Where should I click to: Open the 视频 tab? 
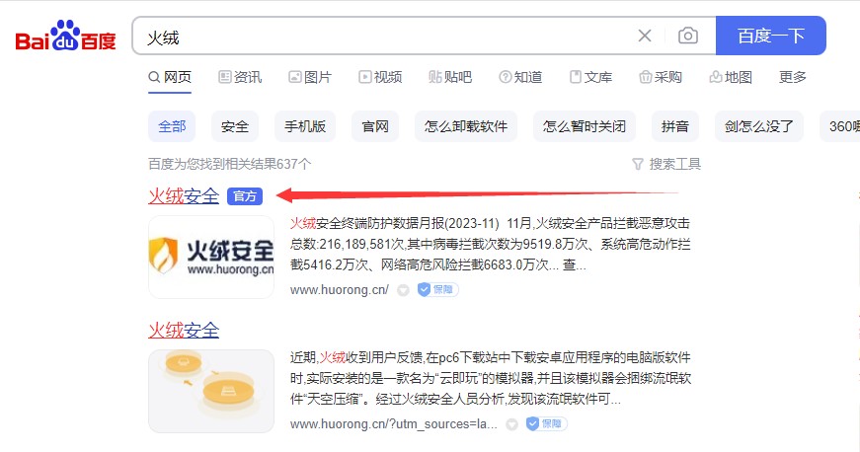(380, 77)
